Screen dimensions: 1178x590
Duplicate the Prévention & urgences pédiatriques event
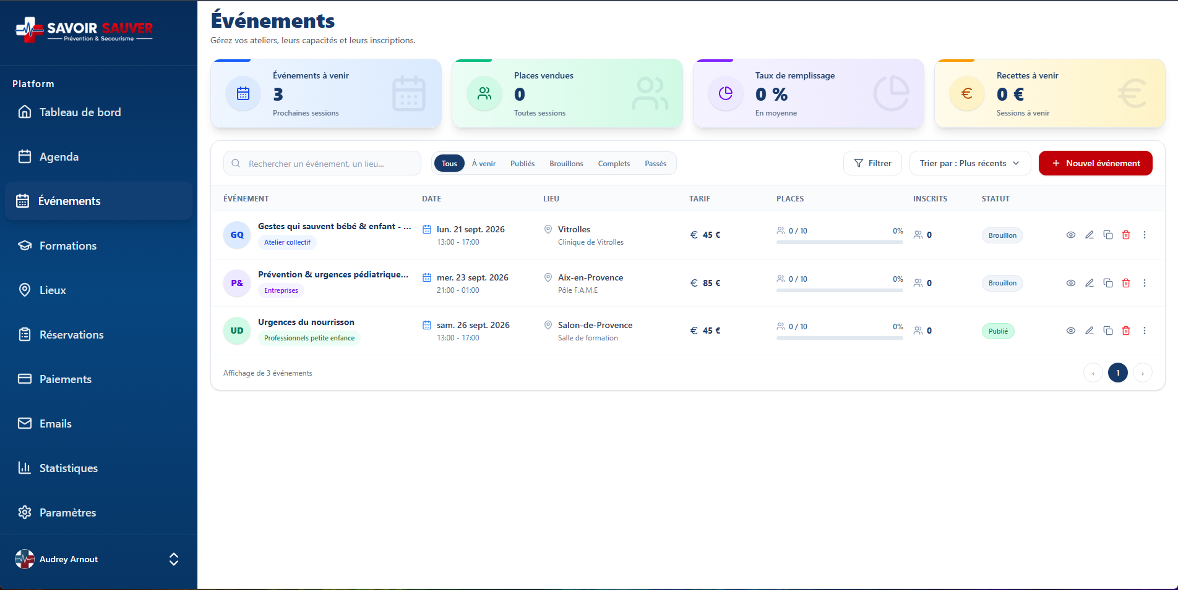(1108, 283)
